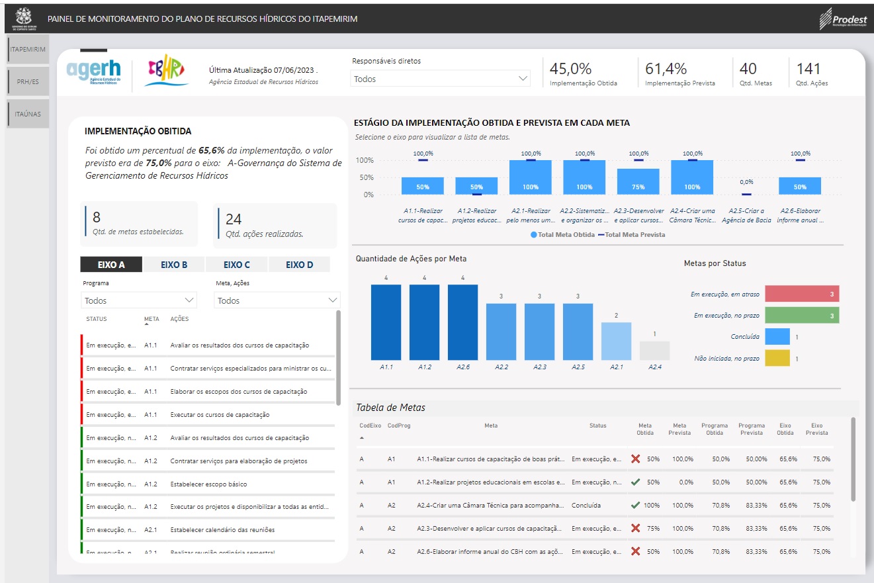The width and height of the screenshot is (874, 583).
Task: Expand the Programa filter dropdown
Action: (x=139, y=300)
